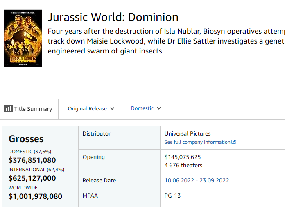
Task: Click the Distributor row label
Action: tap(97, 133)
